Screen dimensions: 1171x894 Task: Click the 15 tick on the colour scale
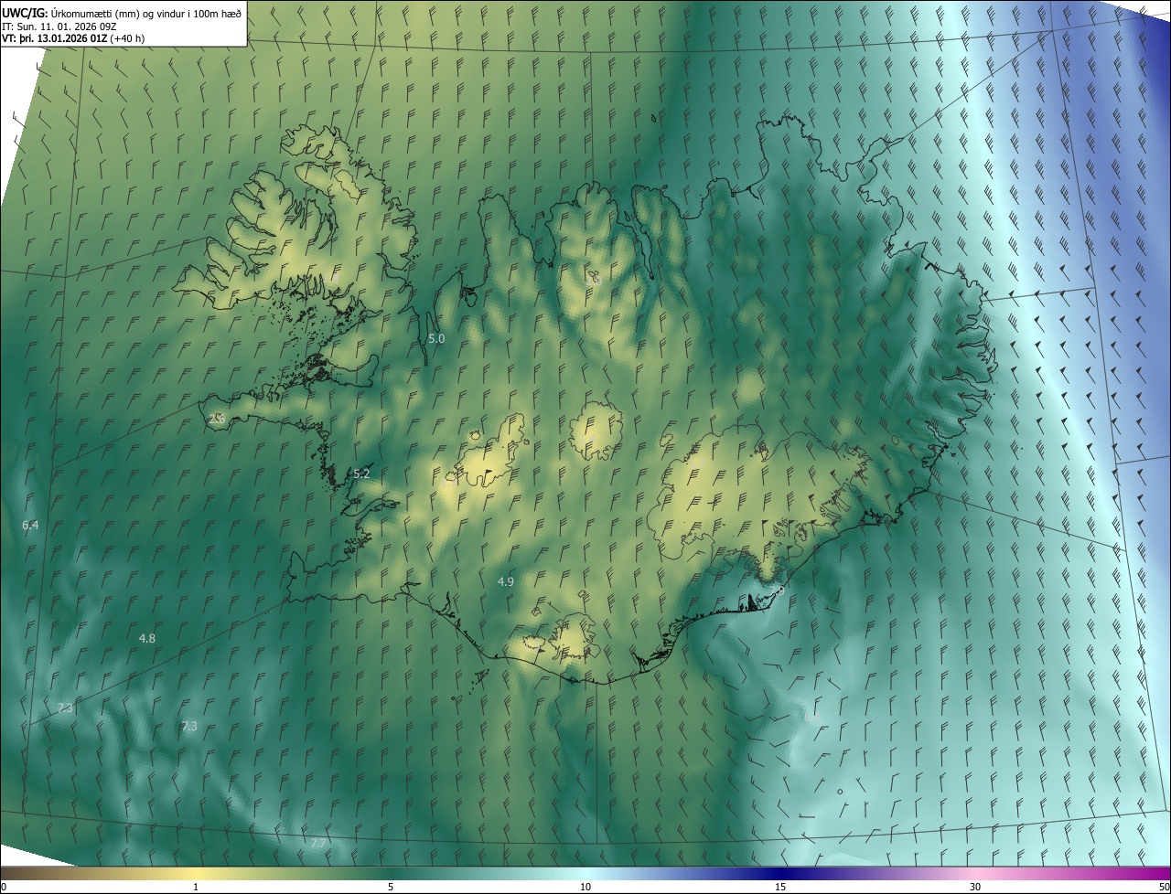(780, 887)
